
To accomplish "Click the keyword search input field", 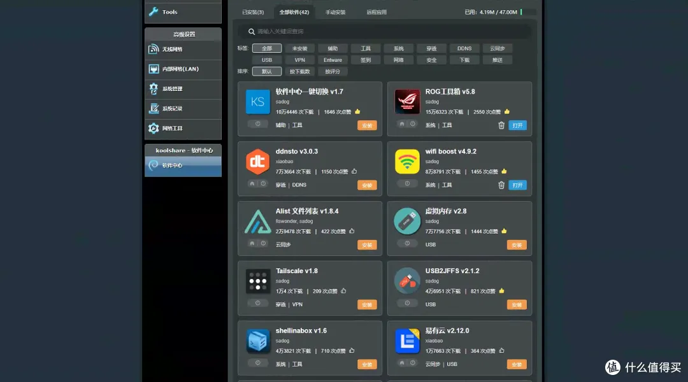I will pyautogui.click(x=389, y=31).
